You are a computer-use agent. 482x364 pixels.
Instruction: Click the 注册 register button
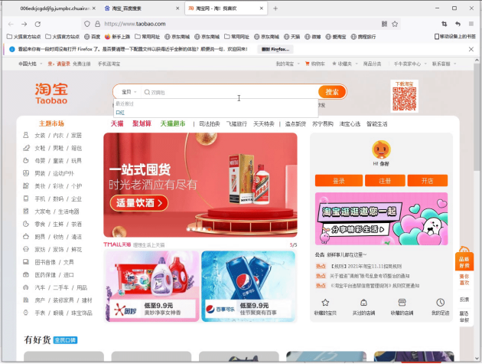(385, 181)
